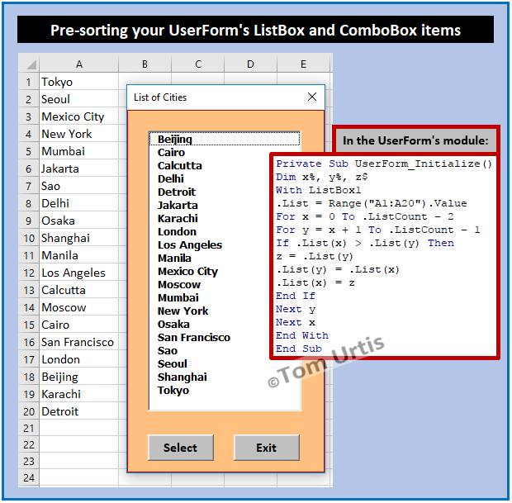Click the Select button in the UserForm
Viewport: 512px width, 503px height.
181,448
